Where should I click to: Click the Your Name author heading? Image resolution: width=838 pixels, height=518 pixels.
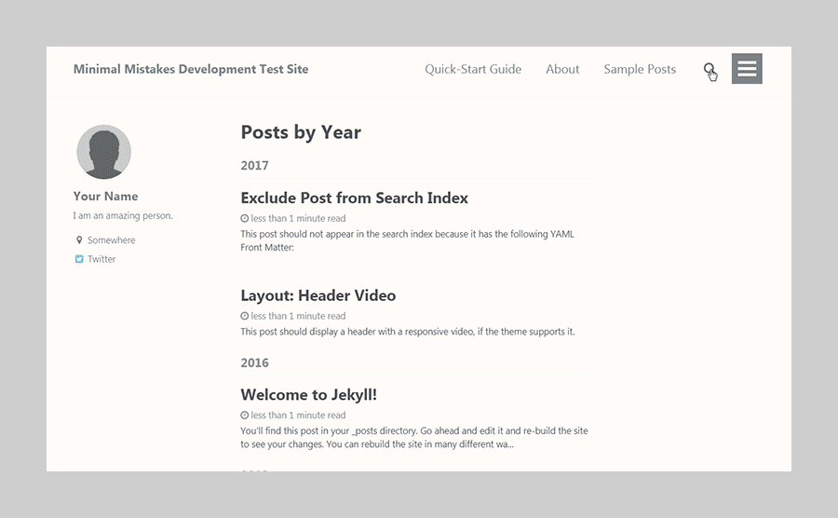coord(105,197)
